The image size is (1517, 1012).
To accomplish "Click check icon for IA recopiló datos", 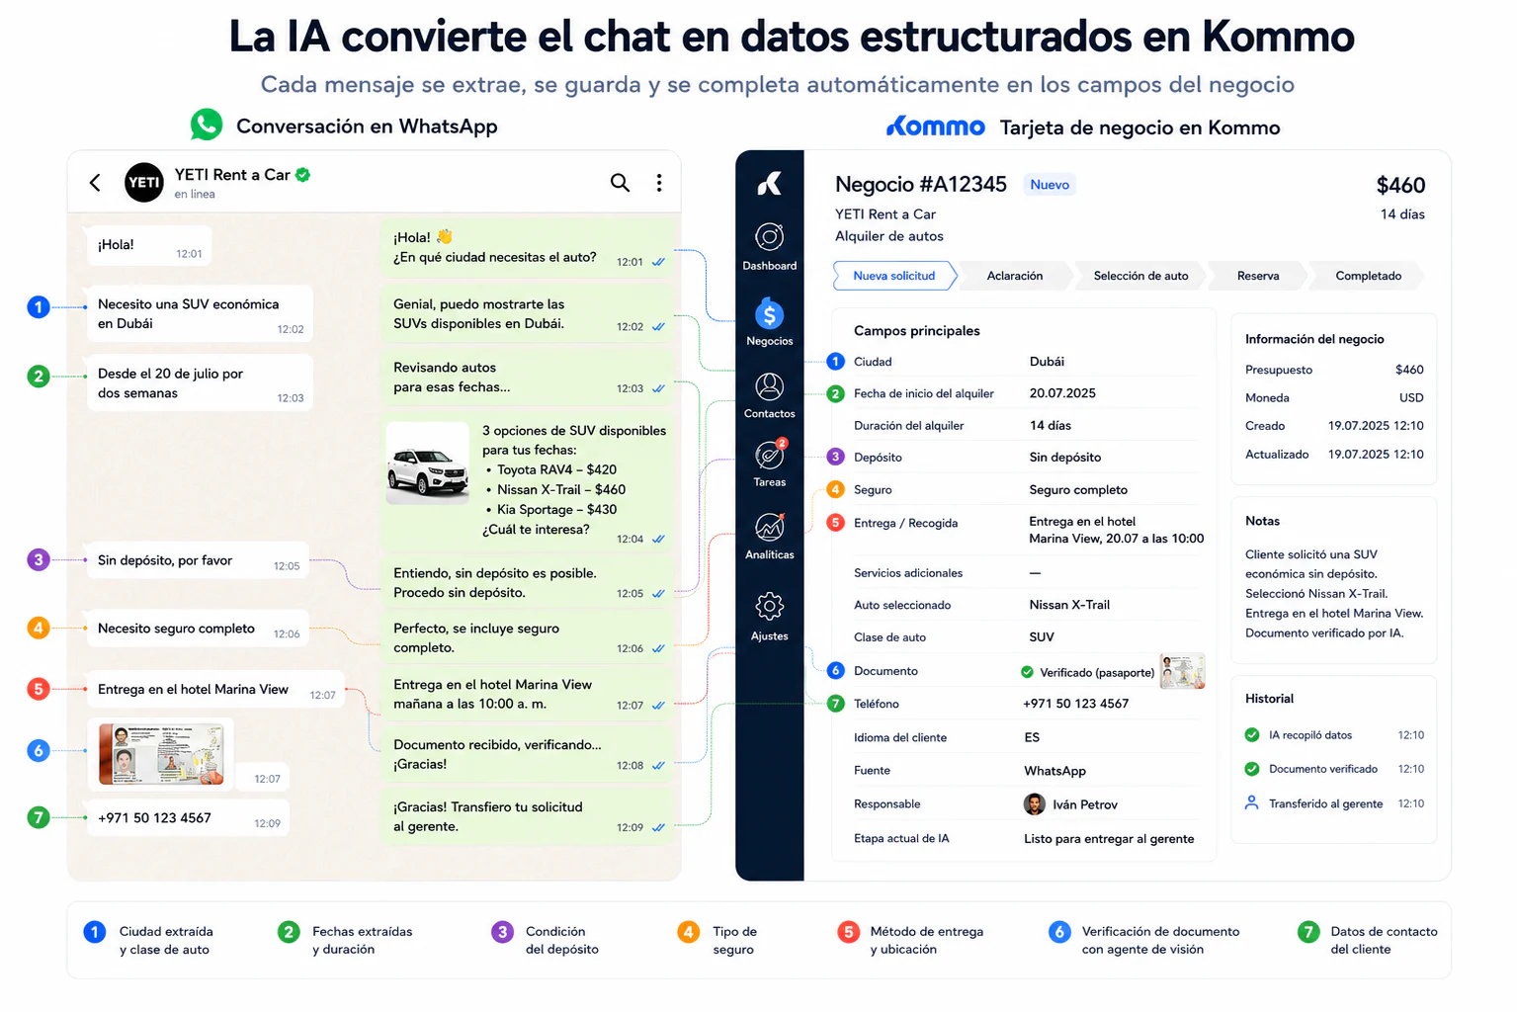I will (1252, 734).
